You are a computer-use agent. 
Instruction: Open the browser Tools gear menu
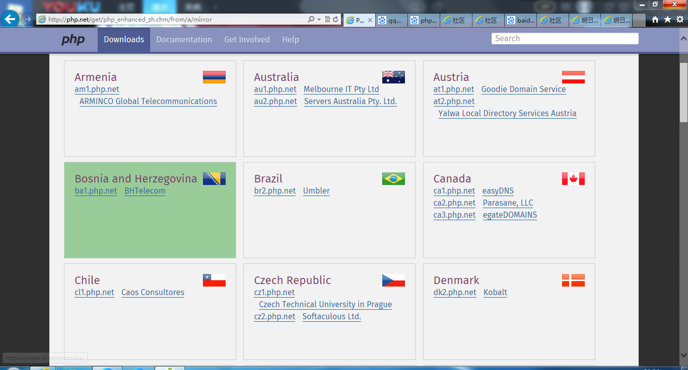click(679, 19)
